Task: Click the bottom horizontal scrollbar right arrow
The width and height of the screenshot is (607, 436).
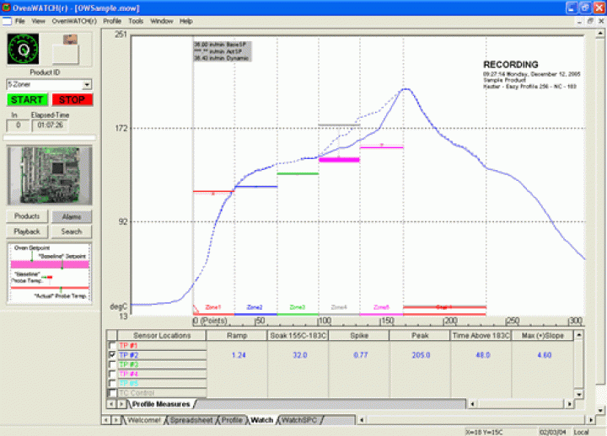Action: point(591,420)
